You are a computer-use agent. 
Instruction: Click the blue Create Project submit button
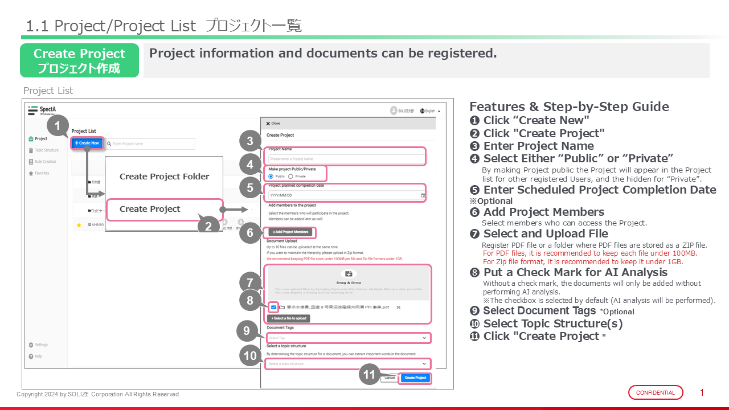point(415,378)
